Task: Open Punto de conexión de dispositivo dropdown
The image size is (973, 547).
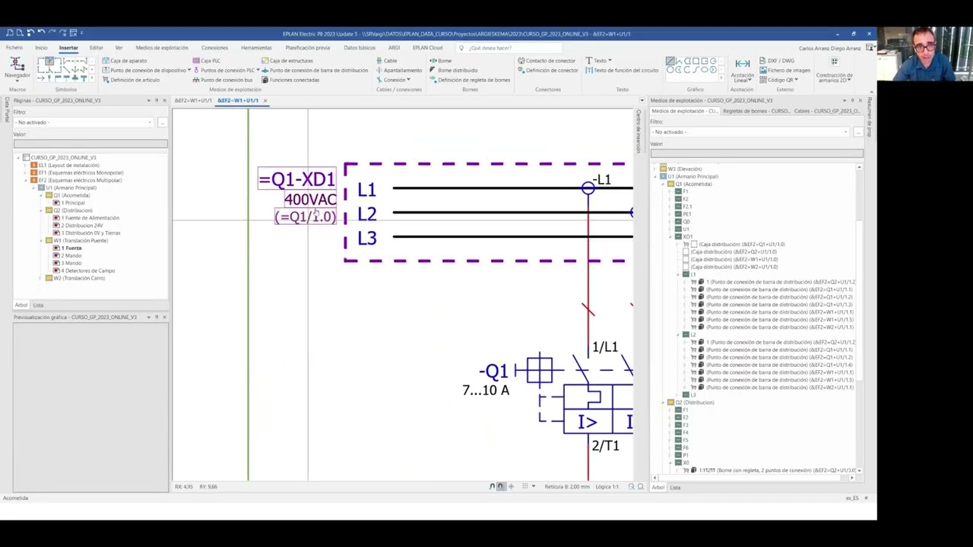Action: [189, 70]
